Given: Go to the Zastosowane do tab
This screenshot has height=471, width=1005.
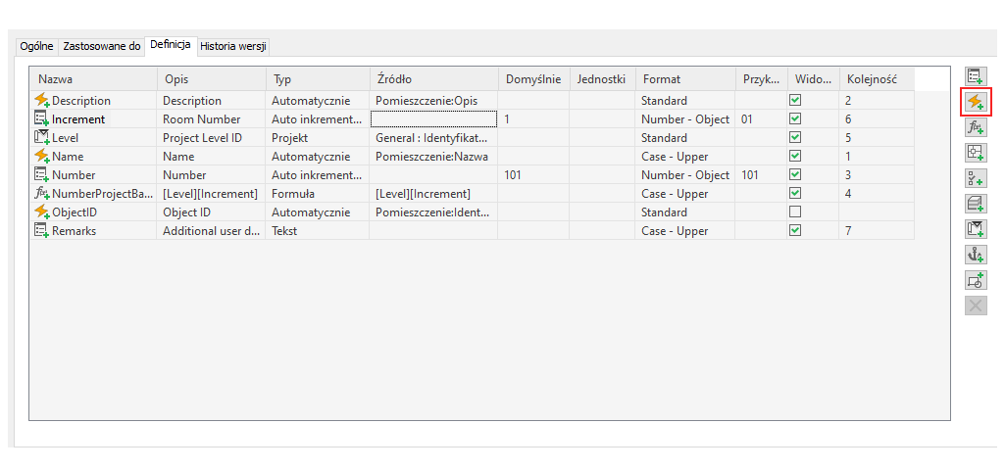Looking at the screenshot, I should click(101, 46).
